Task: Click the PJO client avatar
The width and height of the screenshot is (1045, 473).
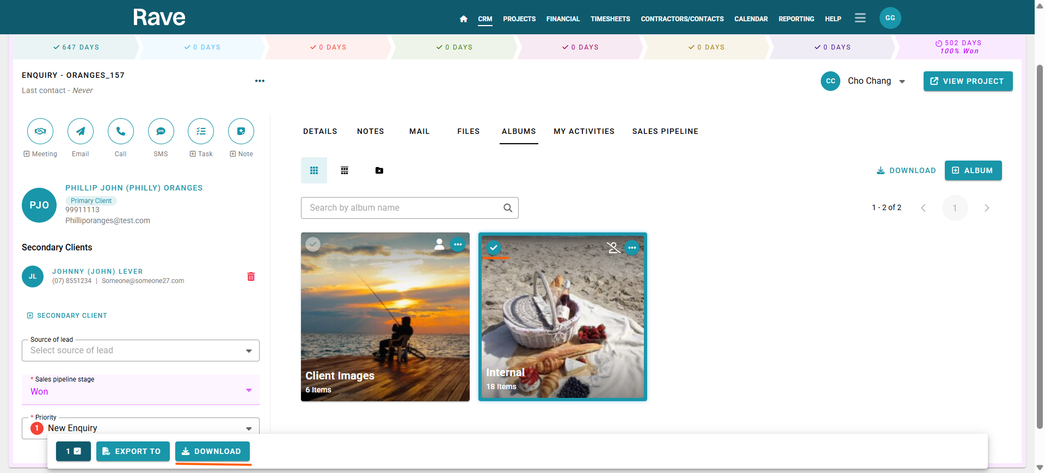Action: point(39,205)
